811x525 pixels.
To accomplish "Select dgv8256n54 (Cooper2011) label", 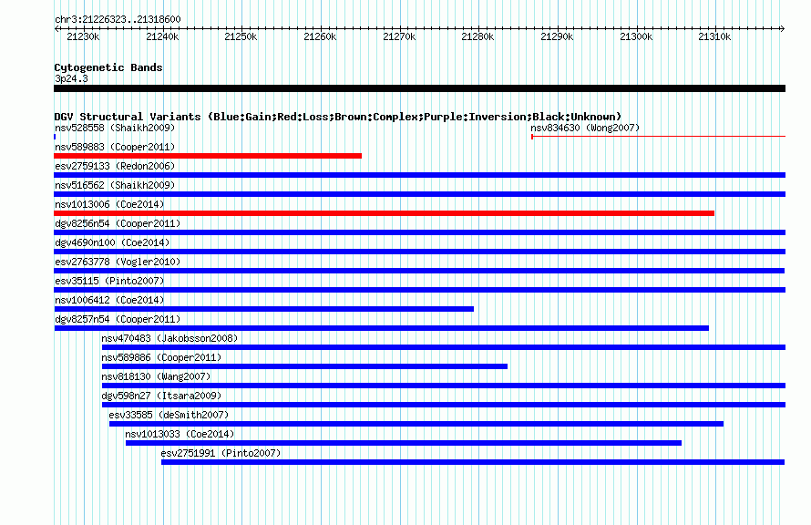I will click(118, 223).
